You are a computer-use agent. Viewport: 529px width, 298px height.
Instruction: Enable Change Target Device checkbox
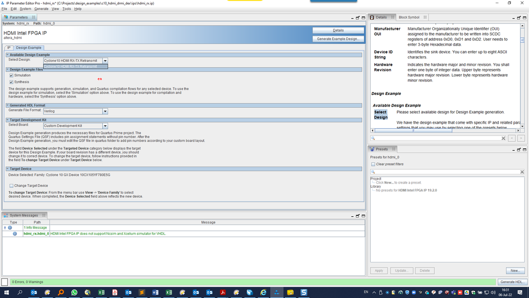(x=12, y=186)
